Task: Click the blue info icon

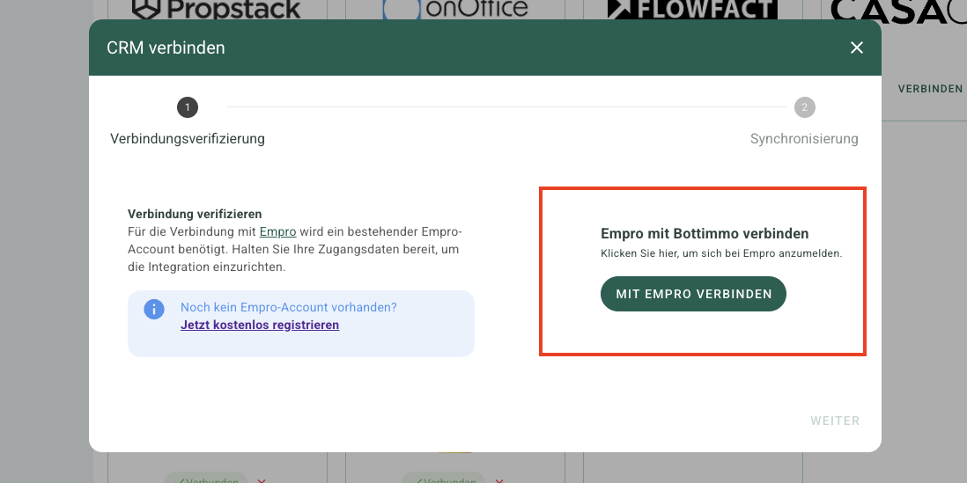Action: 154,309
